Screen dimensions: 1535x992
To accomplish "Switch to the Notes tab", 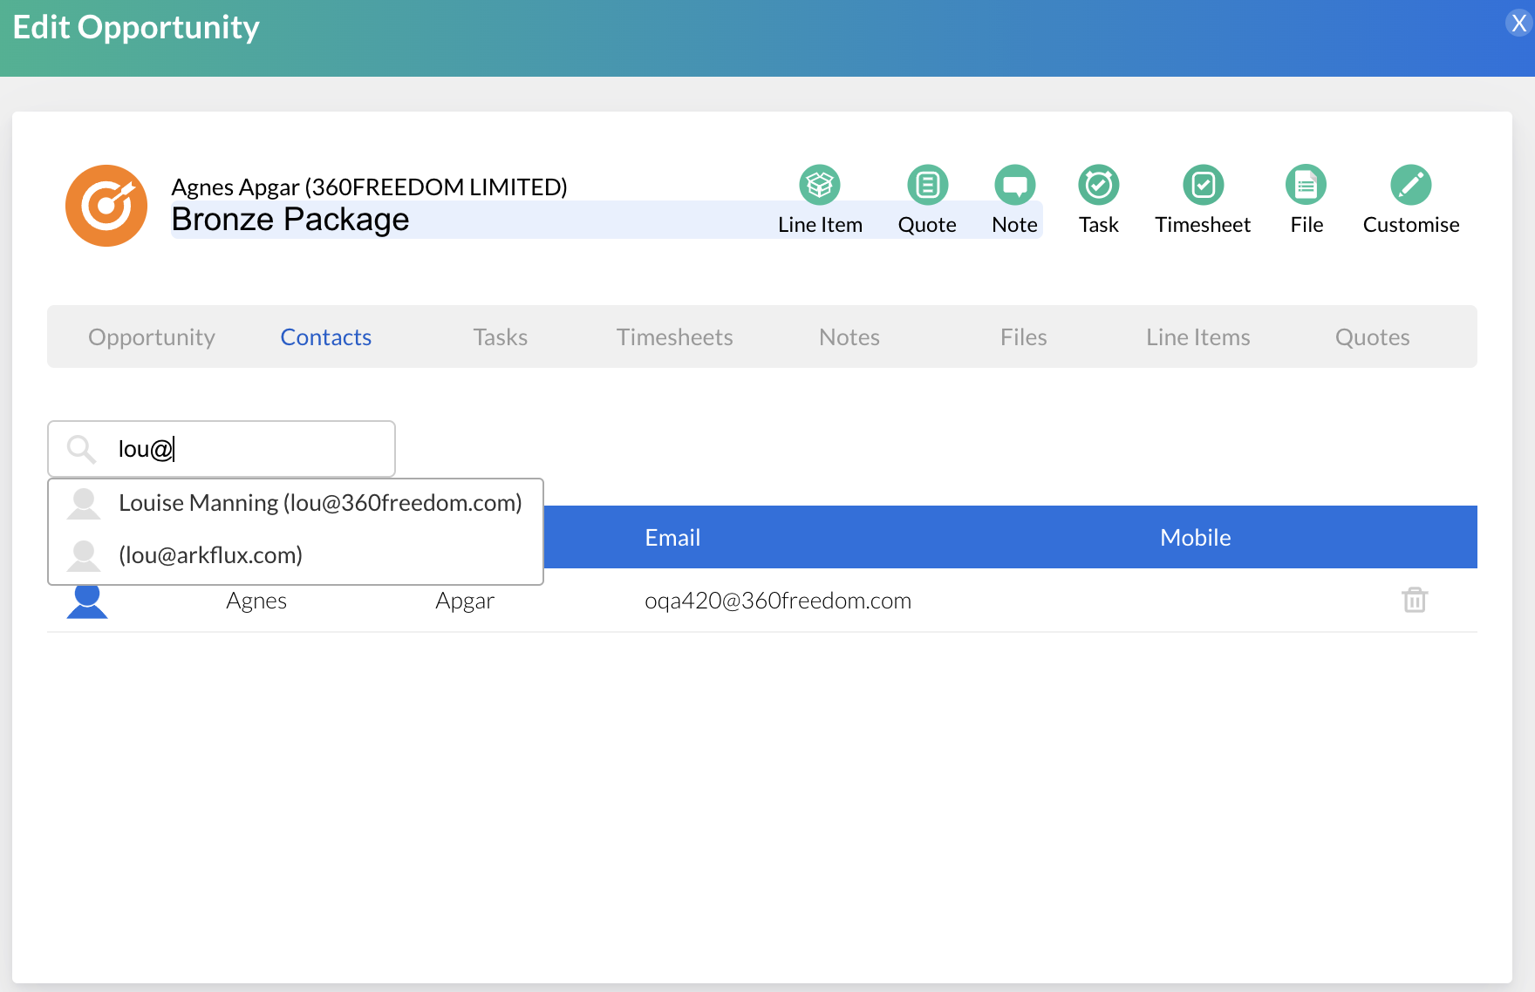I will point(848,336).
